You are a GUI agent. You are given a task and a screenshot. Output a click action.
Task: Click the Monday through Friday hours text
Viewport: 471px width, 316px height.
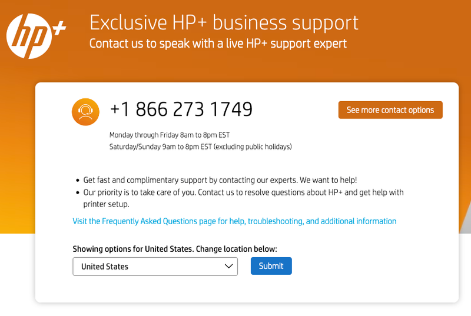[x=170, y=135]
